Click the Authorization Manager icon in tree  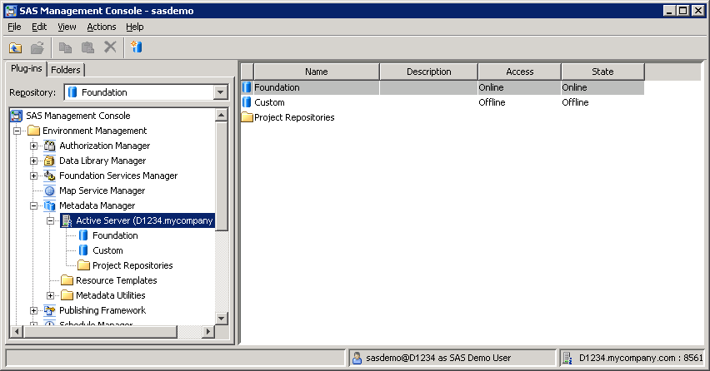click(50, 146)
